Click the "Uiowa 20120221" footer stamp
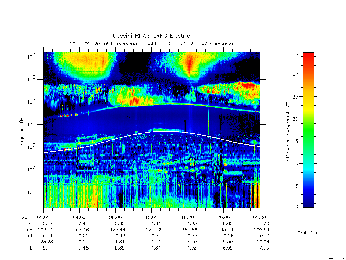This screenshot has width=346, height=260. [336, 258]
